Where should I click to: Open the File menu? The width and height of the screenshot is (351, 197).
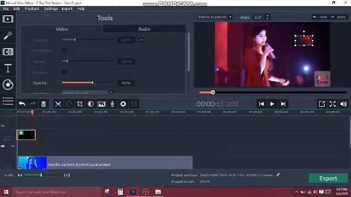coord(5,9)
